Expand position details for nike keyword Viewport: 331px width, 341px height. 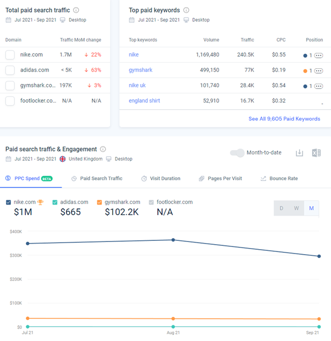tap(318, 56)
